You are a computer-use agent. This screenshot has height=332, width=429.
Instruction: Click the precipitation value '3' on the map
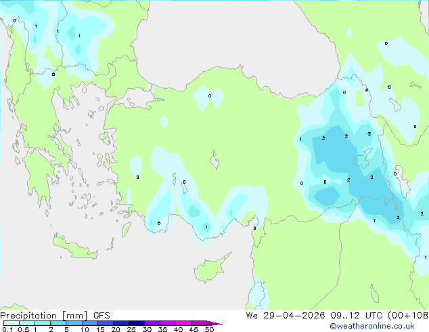pos(398,217)
